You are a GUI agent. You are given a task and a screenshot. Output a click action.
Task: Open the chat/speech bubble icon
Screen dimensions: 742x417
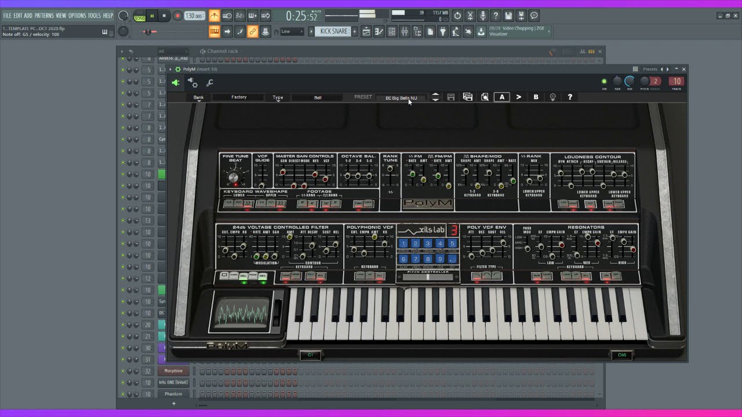[534, 16]
